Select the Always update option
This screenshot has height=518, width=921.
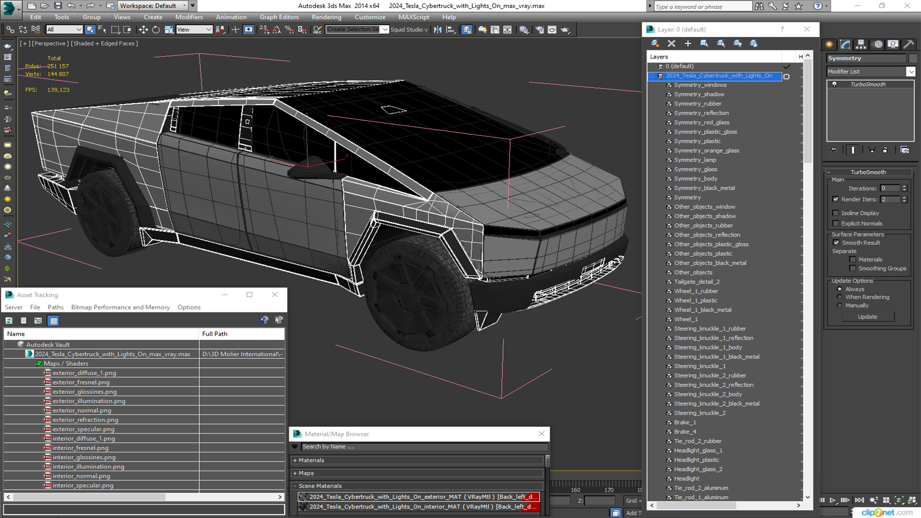(839, 289)
